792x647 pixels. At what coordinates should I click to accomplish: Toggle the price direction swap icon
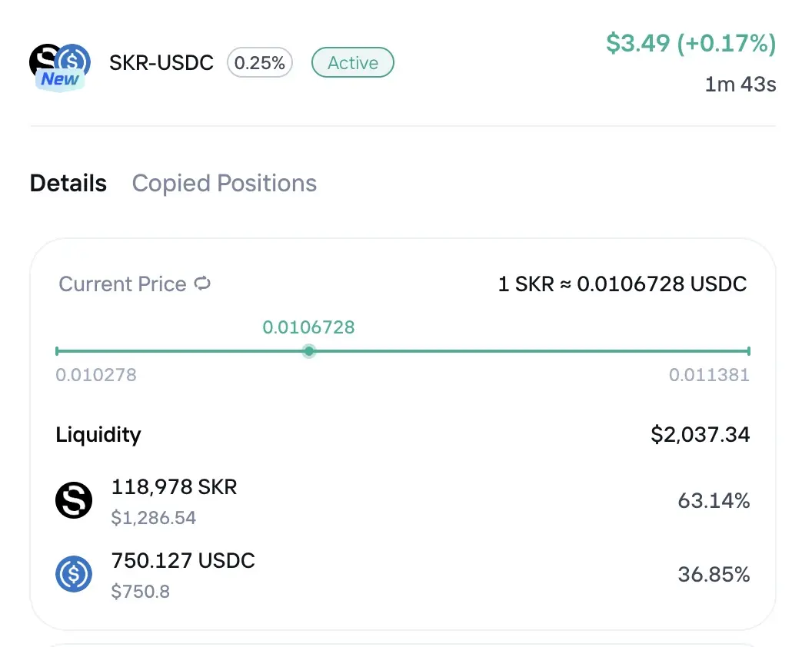(x=203, y=284)
